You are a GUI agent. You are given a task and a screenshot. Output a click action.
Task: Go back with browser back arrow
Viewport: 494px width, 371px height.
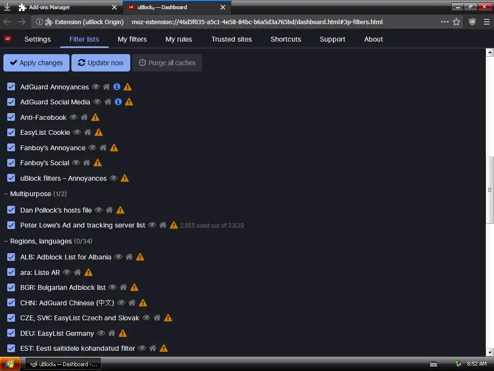tap(7, 22)
